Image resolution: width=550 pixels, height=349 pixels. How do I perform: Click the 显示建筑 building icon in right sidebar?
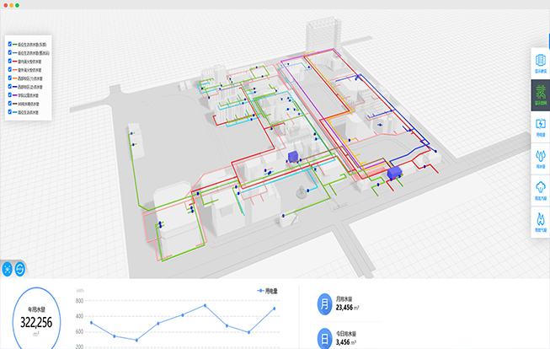[540, 62]
